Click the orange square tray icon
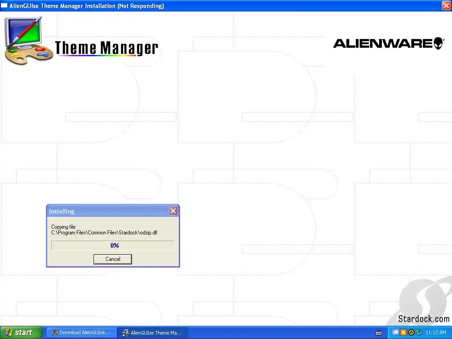 click(x=403, y=332)
